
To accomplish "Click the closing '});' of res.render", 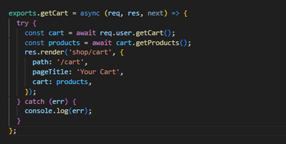I will 31,91.
